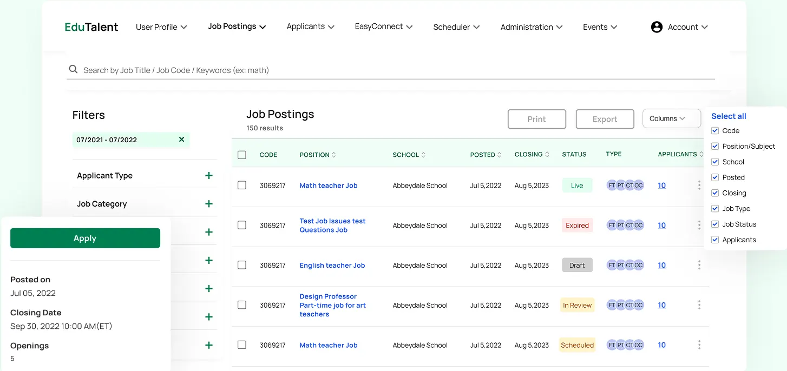Open applicants list showing 10 for Math teacher Job
Screen dimensions: 787x371
pyautogui.click(x=661, y=185)
